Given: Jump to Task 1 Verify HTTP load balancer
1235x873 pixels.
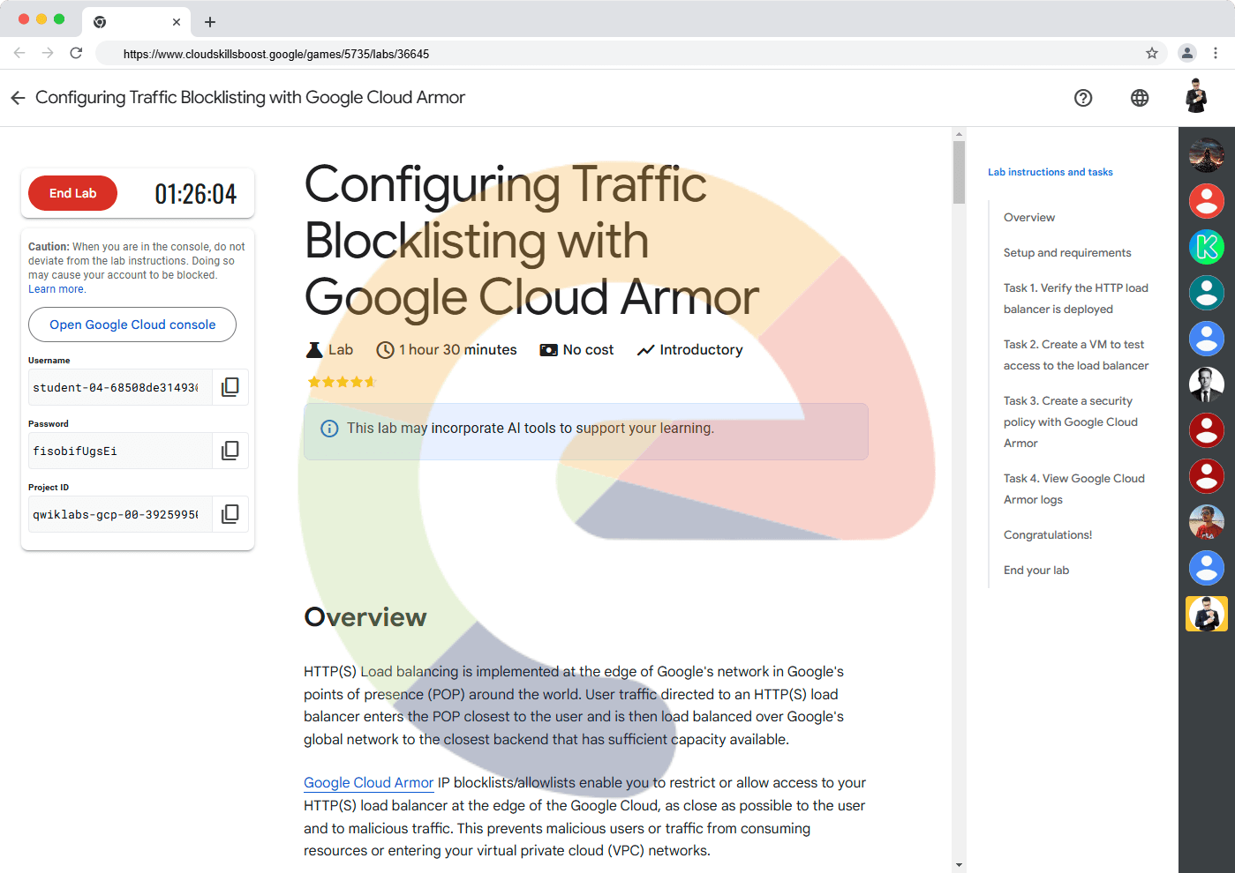Looking at the screenshot, I should [1075, 298].
